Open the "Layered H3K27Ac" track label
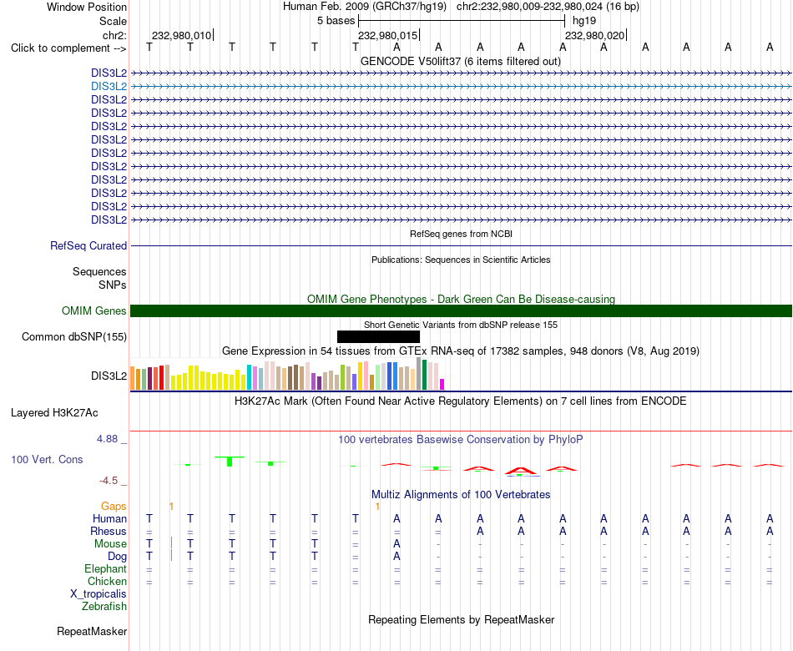 tap(54, 413)
